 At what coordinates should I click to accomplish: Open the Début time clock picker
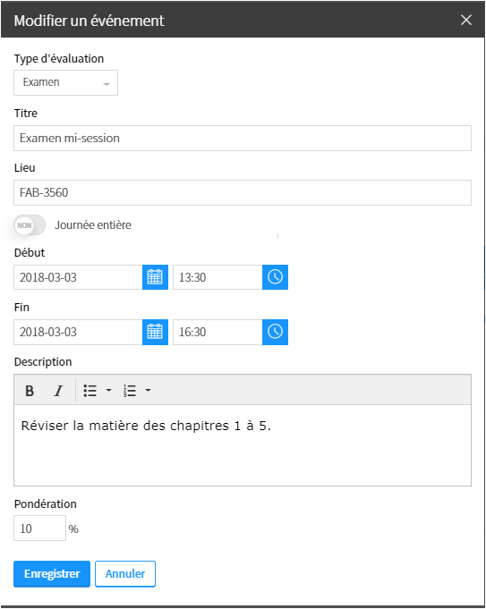pos(276,277)
